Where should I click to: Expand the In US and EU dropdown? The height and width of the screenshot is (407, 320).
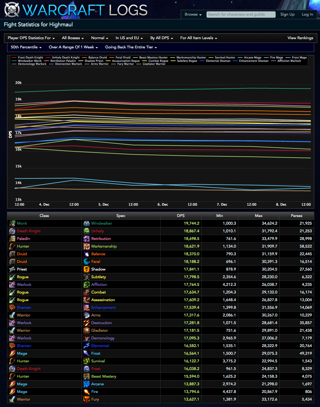[129, 38]
